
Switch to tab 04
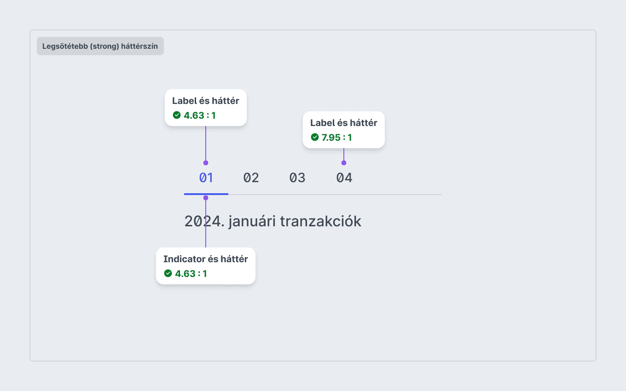(x=344, y=178)
